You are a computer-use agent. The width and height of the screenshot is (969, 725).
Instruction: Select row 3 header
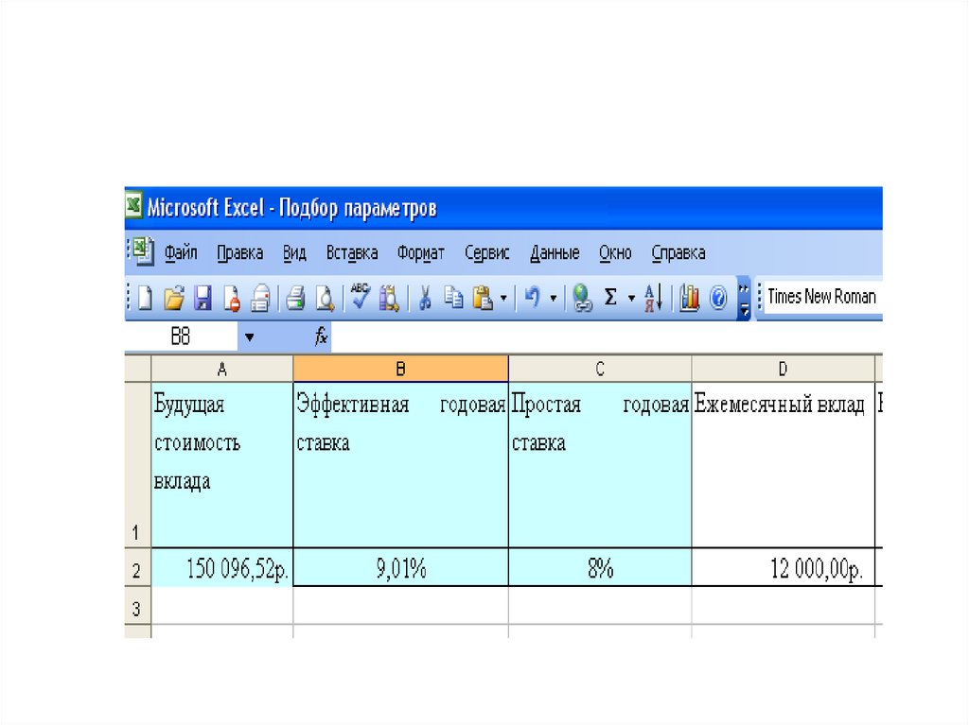137,605
